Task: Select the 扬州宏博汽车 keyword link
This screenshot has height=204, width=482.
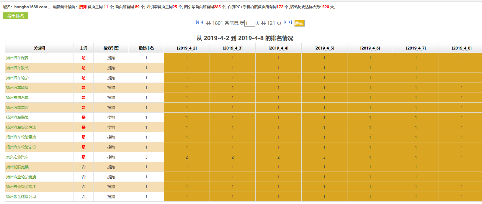Action: point(17,98)
